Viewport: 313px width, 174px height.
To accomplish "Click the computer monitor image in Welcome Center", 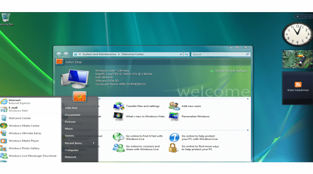I will click(x=75, y=79).
